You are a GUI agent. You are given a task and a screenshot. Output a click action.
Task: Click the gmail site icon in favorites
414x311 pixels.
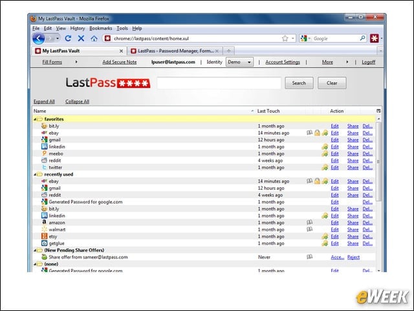coord(45,140)
